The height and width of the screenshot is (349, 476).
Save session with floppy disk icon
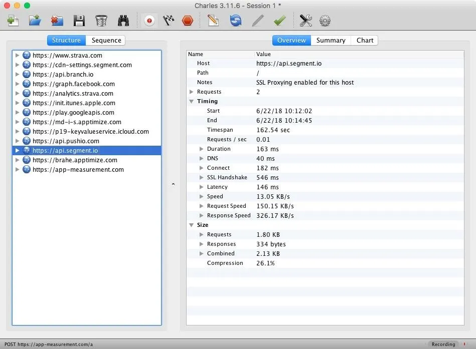click(x=79, y=21)
